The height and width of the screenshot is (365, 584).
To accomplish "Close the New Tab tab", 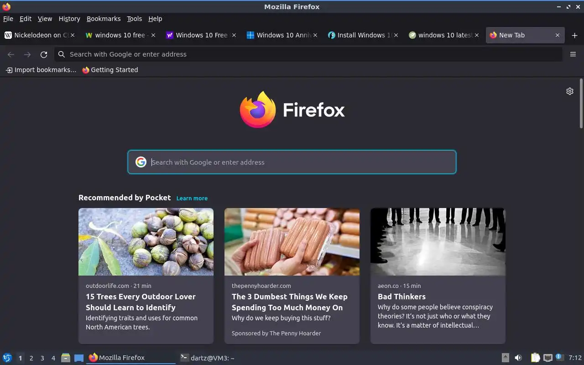I will (x=557, y=35).
